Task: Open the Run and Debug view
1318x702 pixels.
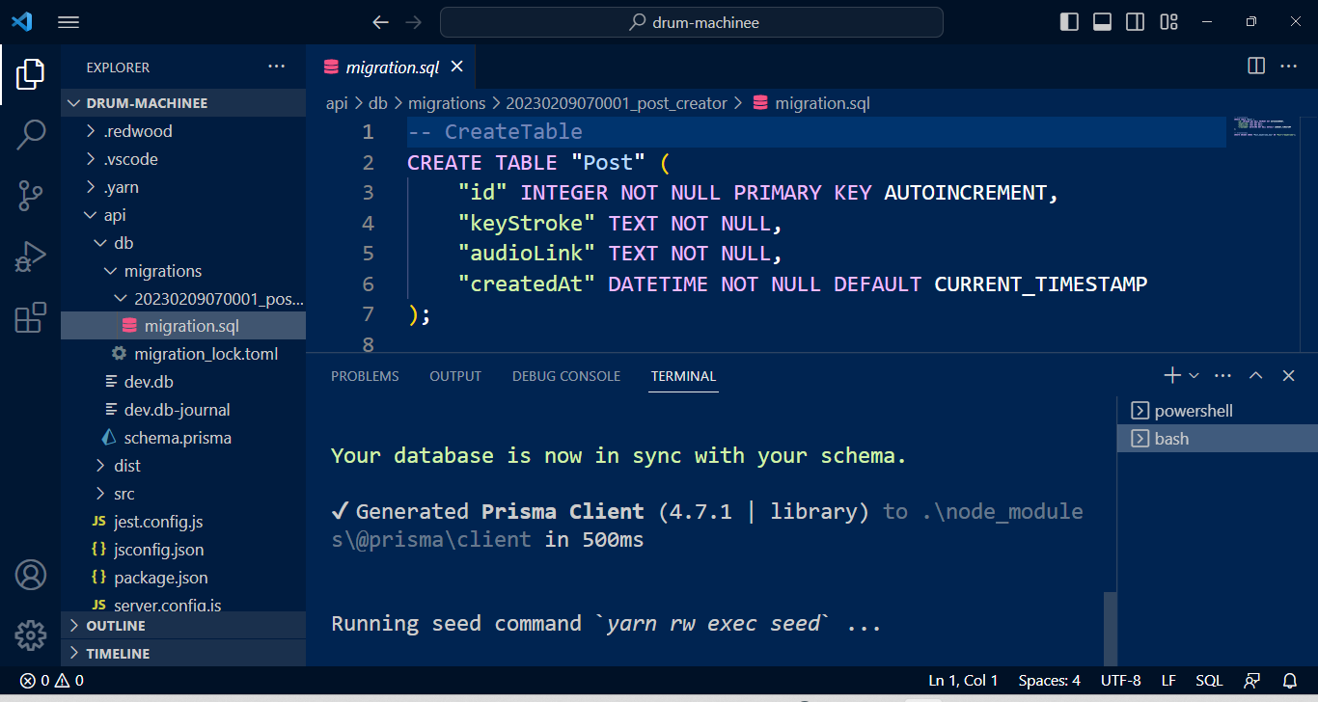Action: [30, 256]
